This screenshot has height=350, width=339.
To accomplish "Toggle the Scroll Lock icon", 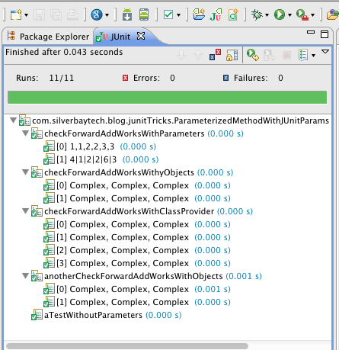I will click(x=232, y=55).
